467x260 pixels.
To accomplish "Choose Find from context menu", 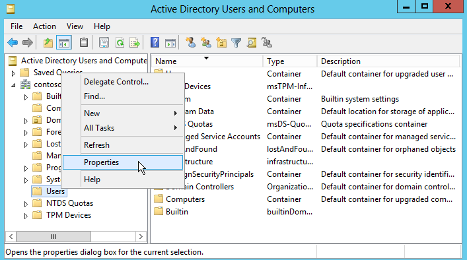I will point(123,96).
